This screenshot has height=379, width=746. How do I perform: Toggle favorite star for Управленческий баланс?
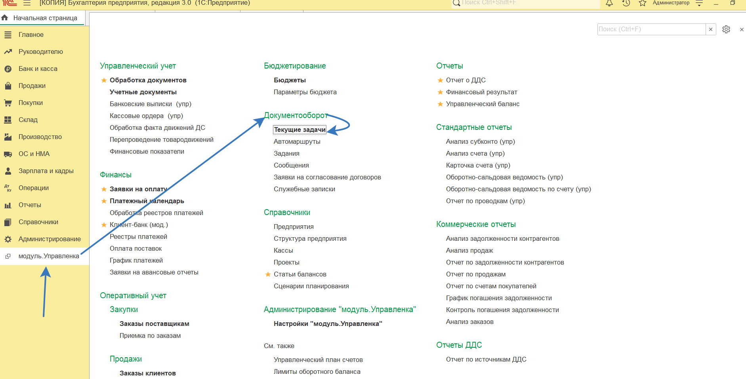coord(440,104)
